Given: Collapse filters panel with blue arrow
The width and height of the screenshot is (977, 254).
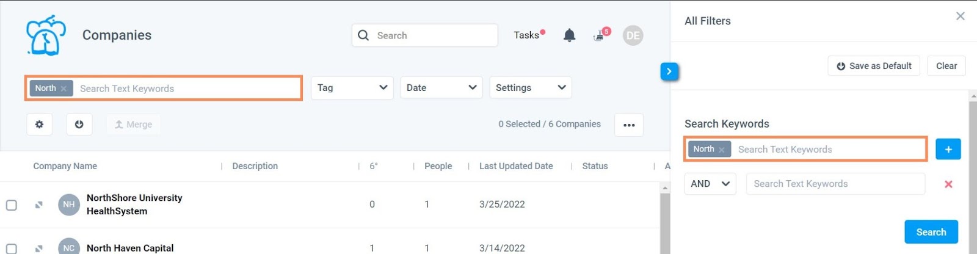Looking at the screenshot, I should click(669, 71).
